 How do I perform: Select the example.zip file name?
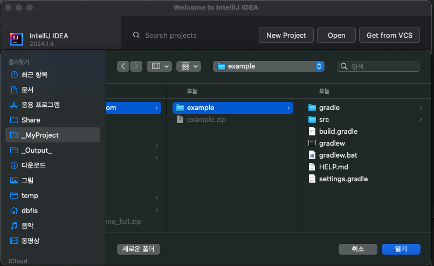(206, 120)
